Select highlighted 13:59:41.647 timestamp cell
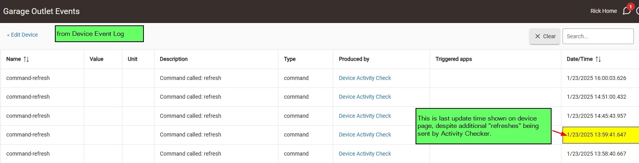639x163 pixels. click(x=601, y=135)
